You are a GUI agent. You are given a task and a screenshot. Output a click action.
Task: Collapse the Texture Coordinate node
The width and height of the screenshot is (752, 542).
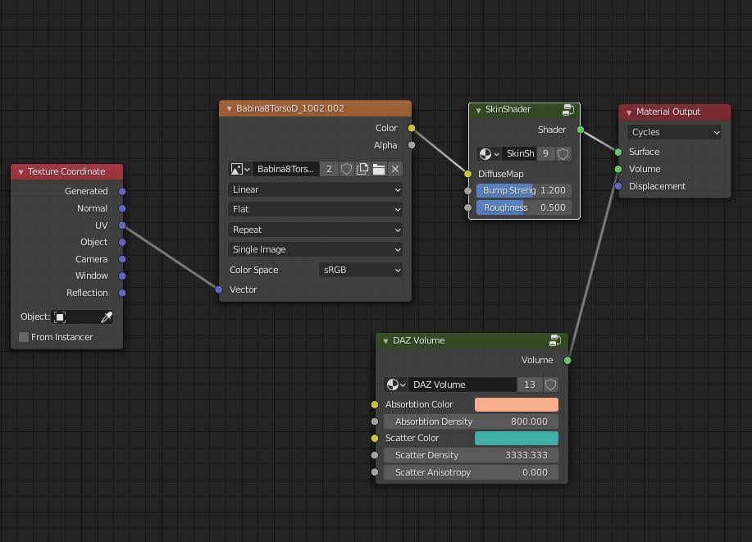[x=21, y=171]
